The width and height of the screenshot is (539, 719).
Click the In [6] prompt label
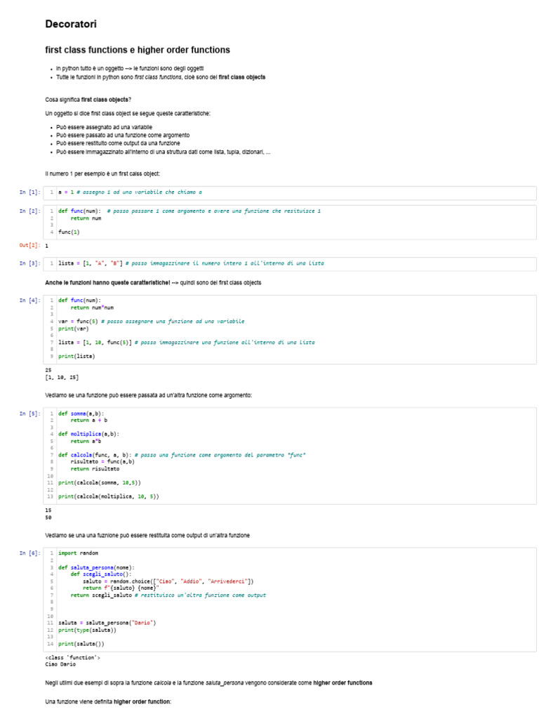pyautogui.click(x=29, y=553)
